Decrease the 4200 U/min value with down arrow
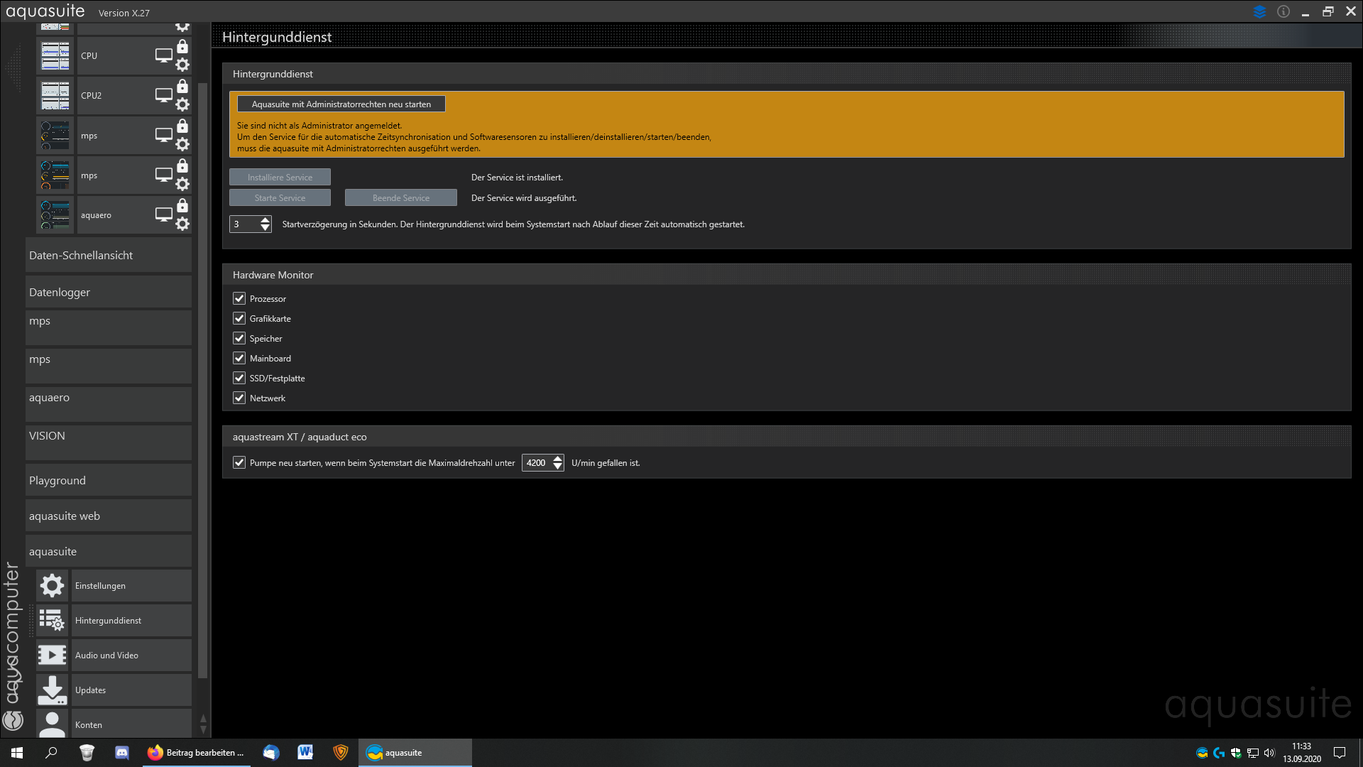This screenshot has width=1363, height=767. (x=558, y=467)
